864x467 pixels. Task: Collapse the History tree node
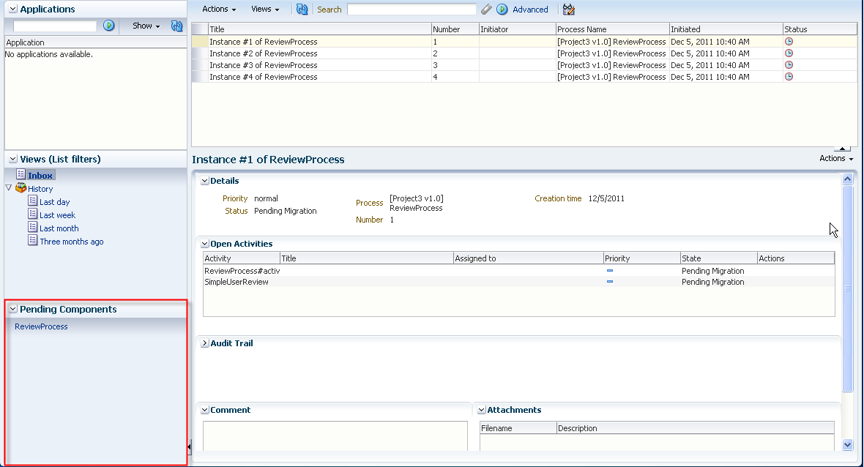point(8,188)
